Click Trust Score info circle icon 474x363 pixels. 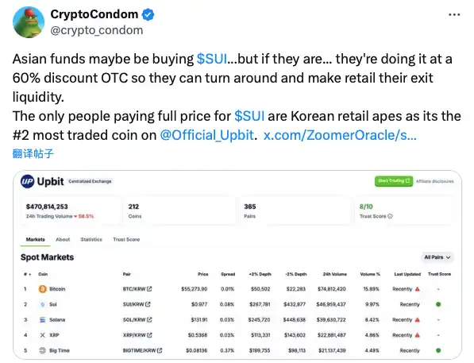coord(390,216)
